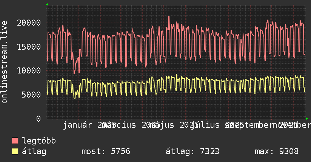Click the red legtöbb legend swatch
Image resolution: width=311 pixels, height=162 pixels.
(15, 141)
